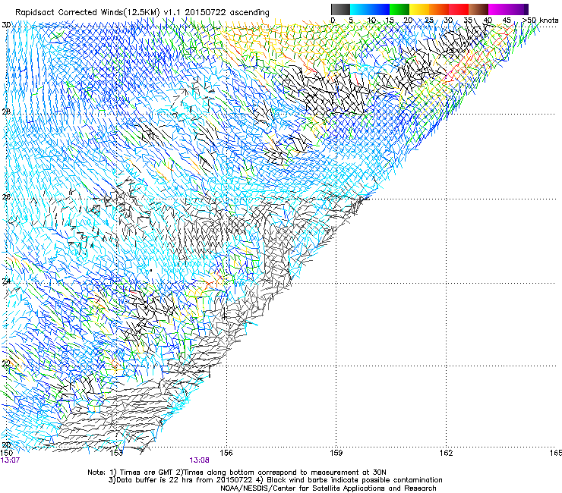Viewport: 562px width, 493px height.
Task: Click the '45' legend scale label
Action: tap(507, 20)
